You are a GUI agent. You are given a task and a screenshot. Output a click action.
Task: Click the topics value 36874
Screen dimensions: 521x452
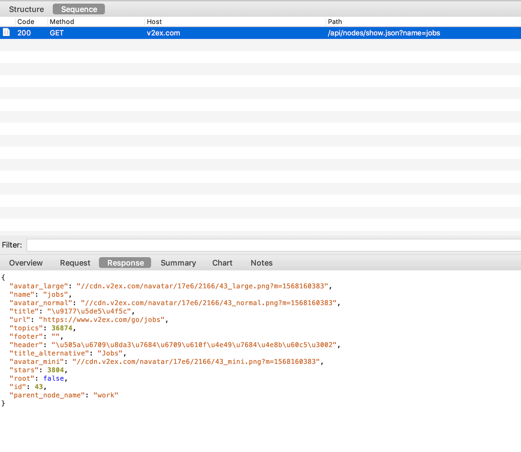point(62,328)
